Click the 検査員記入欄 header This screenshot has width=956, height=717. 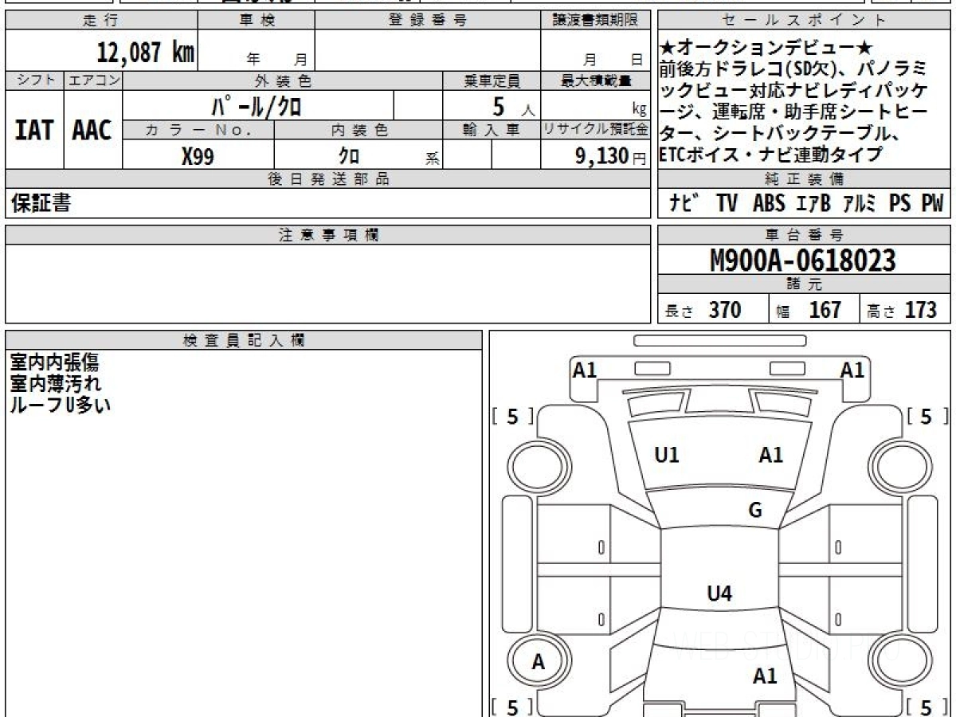click(244, 340)
